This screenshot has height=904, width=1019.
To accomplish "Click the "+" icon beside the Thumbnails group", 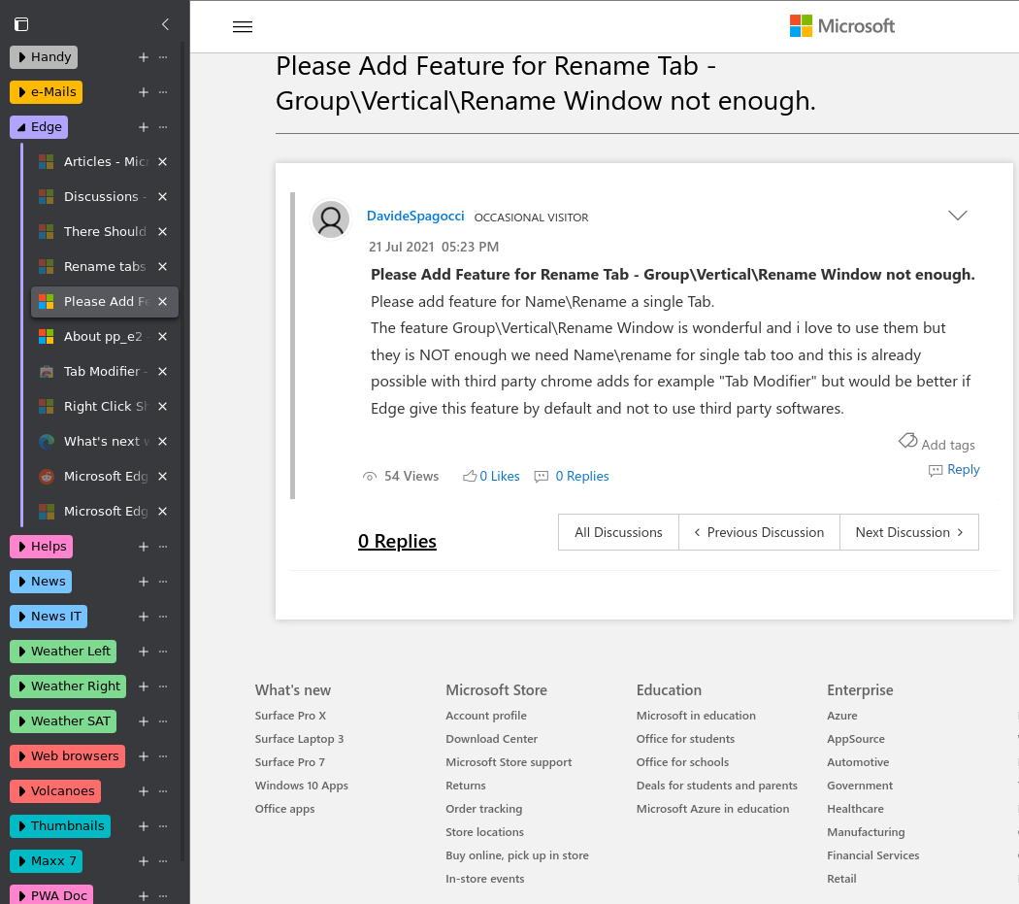I will tap(143, 826).
